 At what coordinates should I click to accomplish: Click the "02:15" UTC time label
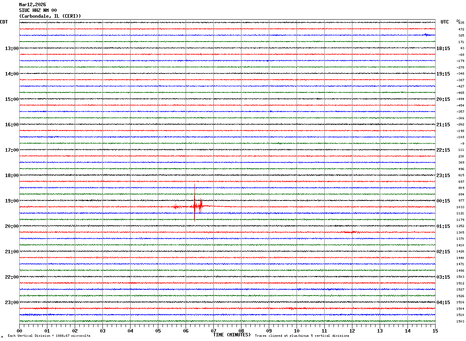pyautogui.click(x=443, y=252)
